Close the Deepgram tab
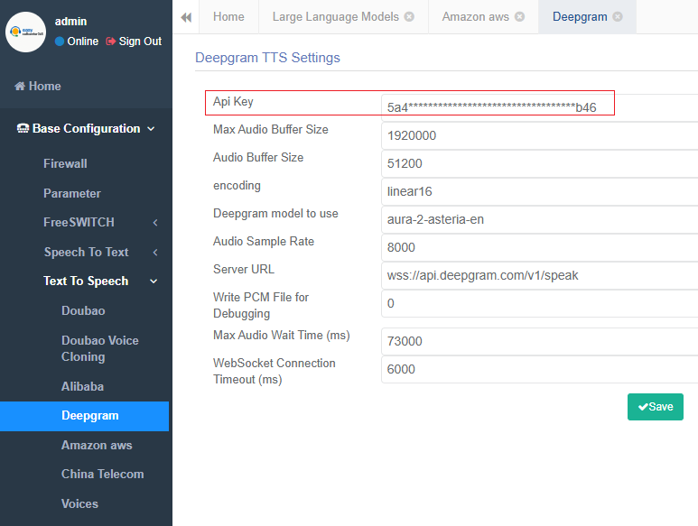Image resolution: width=698 pixels, height=526 pixels. click(618, 17)
